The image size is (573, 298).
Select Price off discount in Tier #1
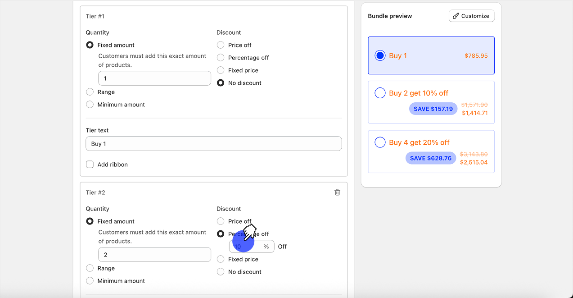(x=221, y=45)
